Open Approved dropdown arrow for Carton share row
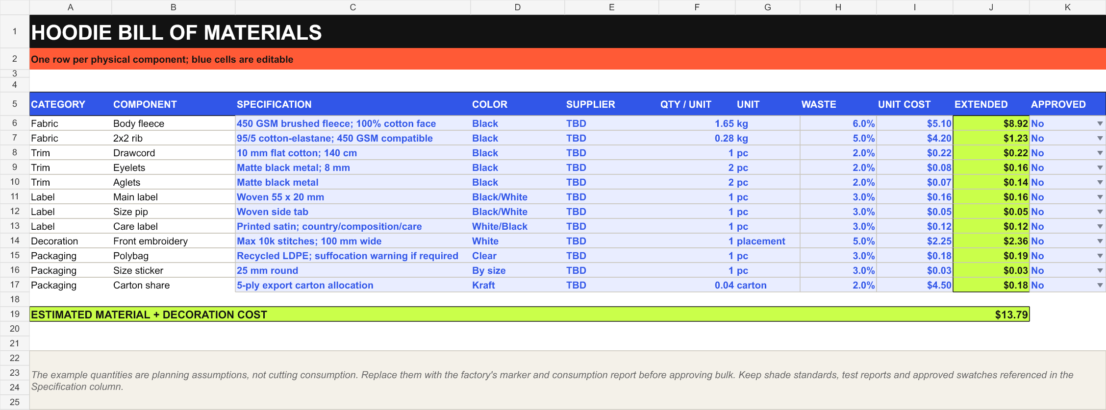Viewport: 1106px width, 410px height. tap(1100, 286)
